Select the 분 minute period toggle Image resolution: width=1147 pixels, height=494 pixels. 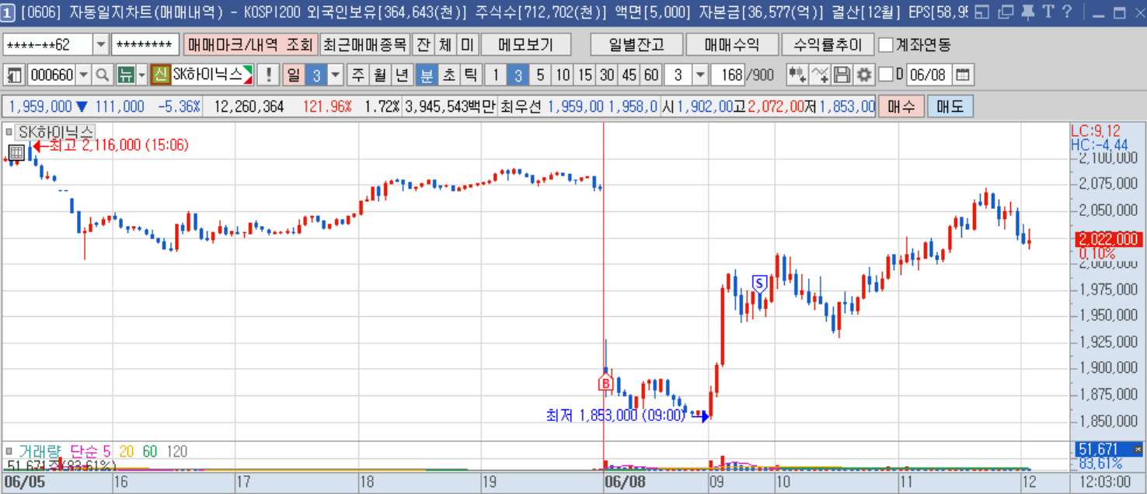[x=426, y=75]
